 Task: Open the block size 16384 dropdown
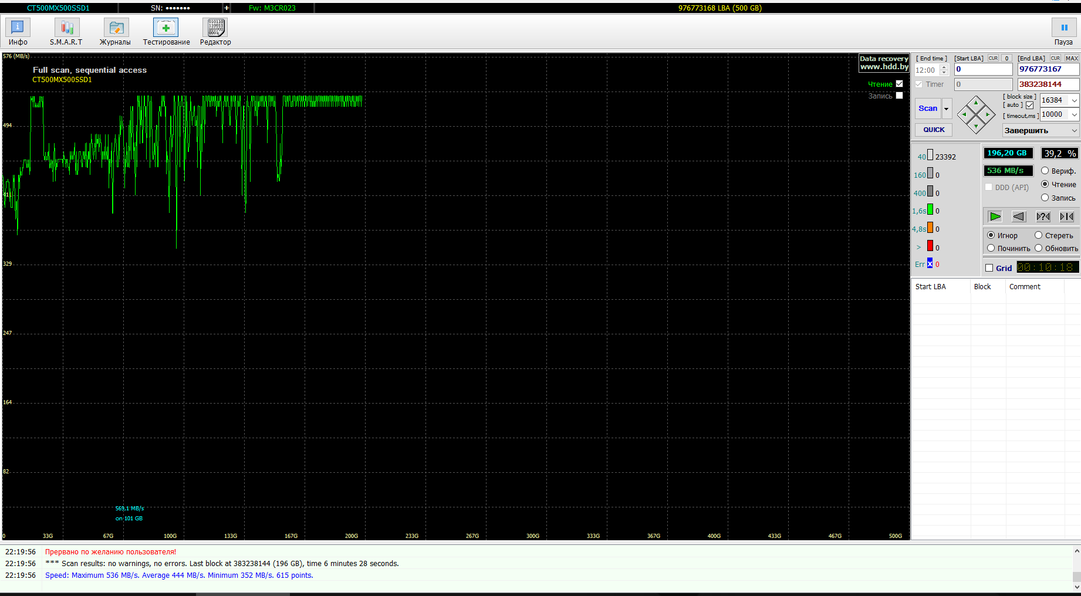(x=1074, y=100)
